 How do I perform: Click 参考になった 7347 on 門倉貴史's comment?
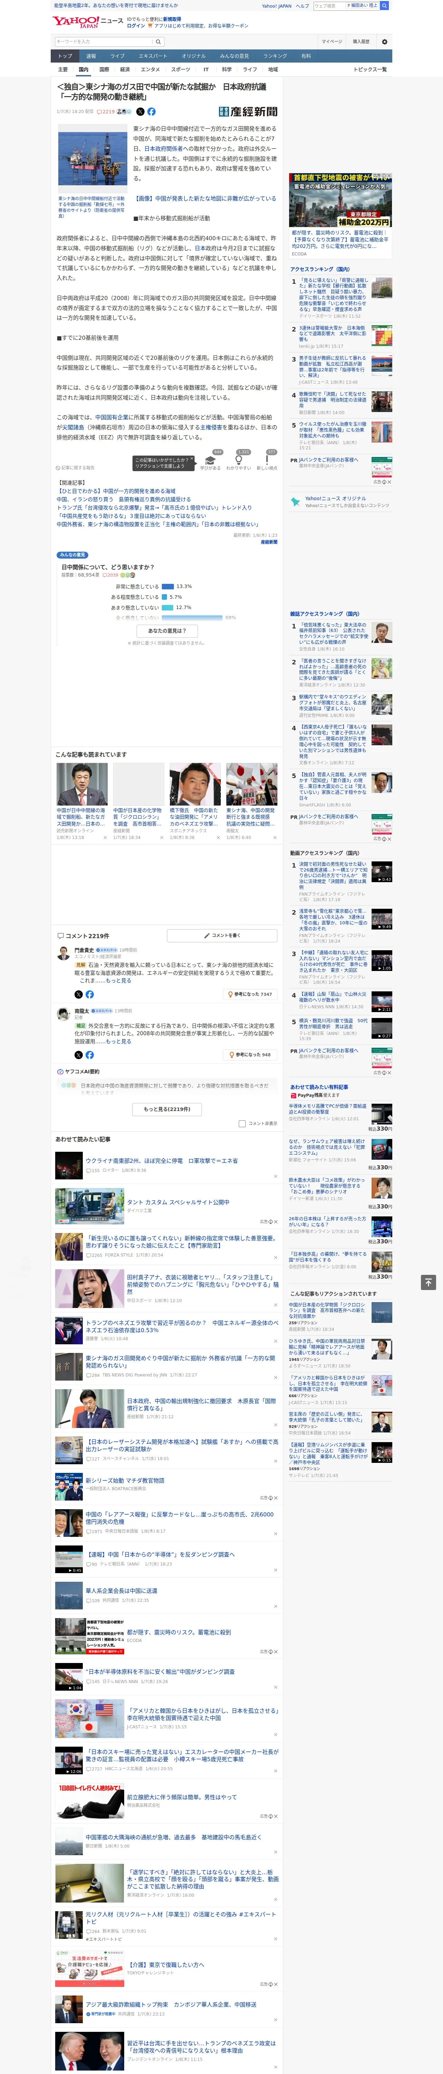click(250, 994)
